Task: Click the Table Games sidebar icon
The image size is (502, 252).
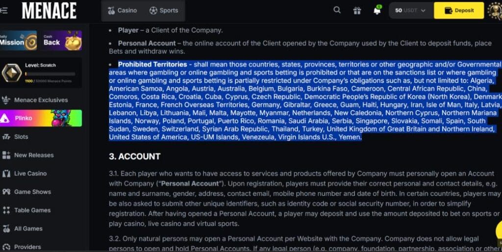Action: click(x=6, y=210)
